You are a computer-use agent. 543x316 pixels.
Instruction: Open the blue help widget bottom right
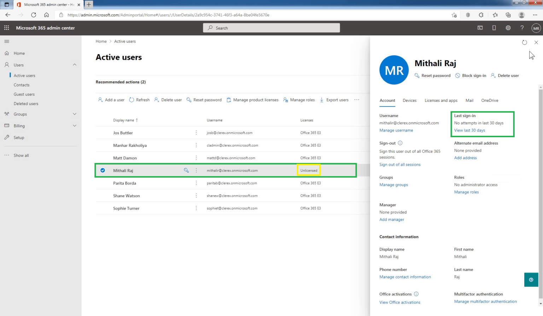pyautogui.click(x=531, y=280)
